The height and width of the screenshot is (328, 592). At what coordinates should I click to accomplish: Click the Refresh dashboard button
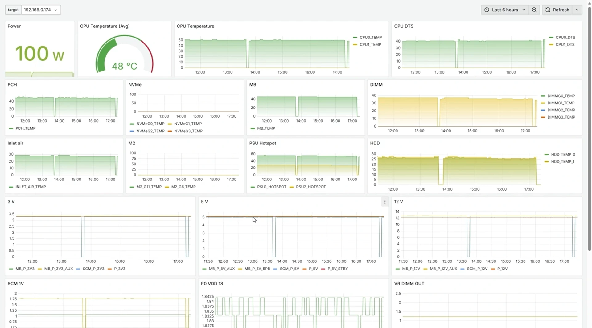[557, 10]
